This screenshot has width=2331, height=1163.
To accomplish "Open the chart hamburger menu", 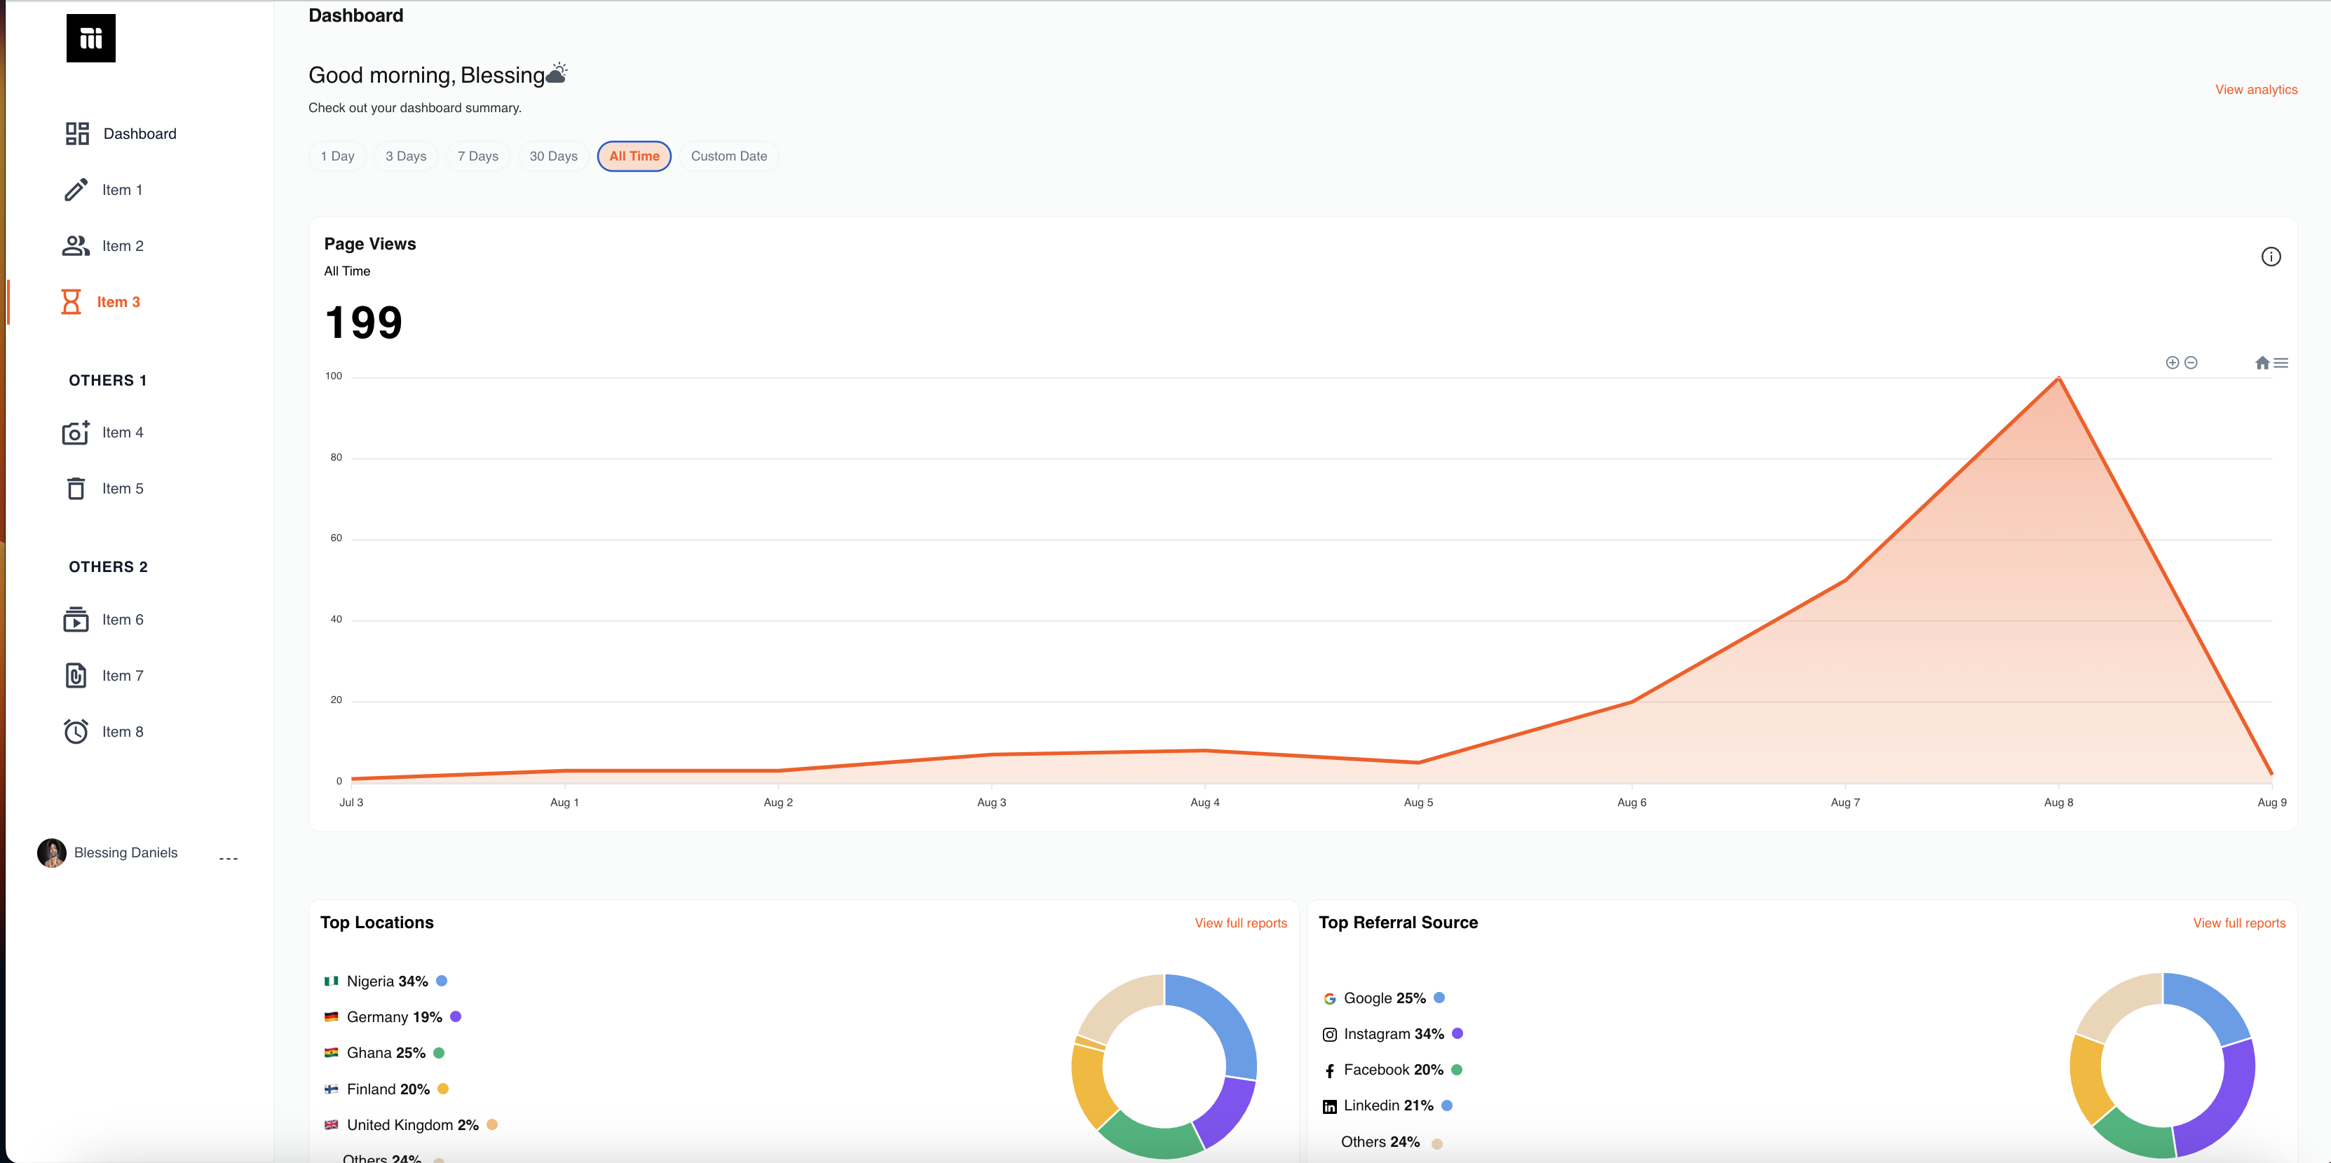I will tap(2281, 362).
